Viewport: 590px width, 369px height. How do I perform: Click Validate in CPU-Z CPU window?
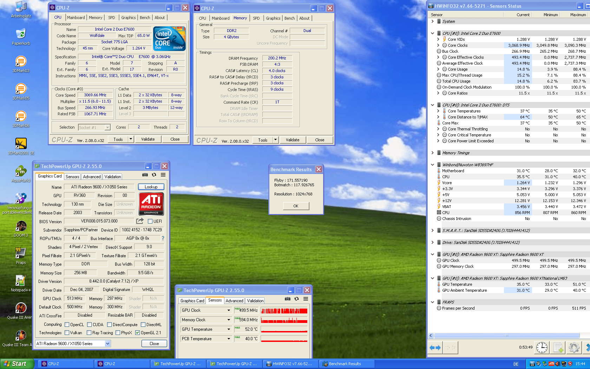click(x=148, y=139)
